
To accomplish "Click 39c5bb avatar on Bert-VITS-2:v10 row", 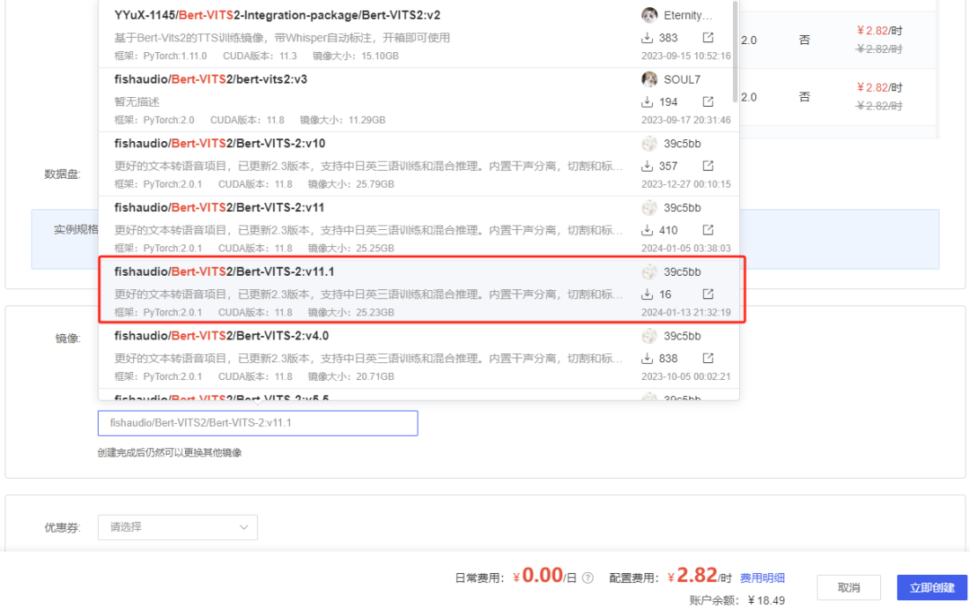I will 649,144.
